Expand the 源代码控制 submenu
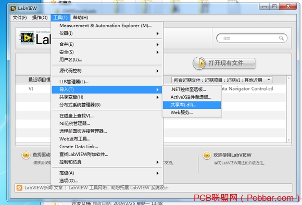The image size is (302, 205). [107, 71]
